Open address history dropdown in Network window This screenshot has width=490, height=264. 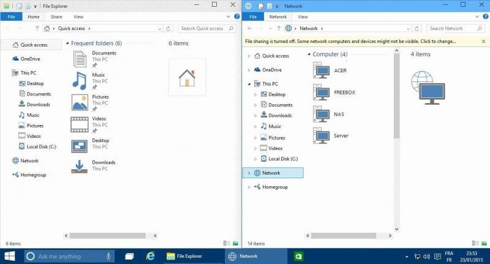[408, 29]
